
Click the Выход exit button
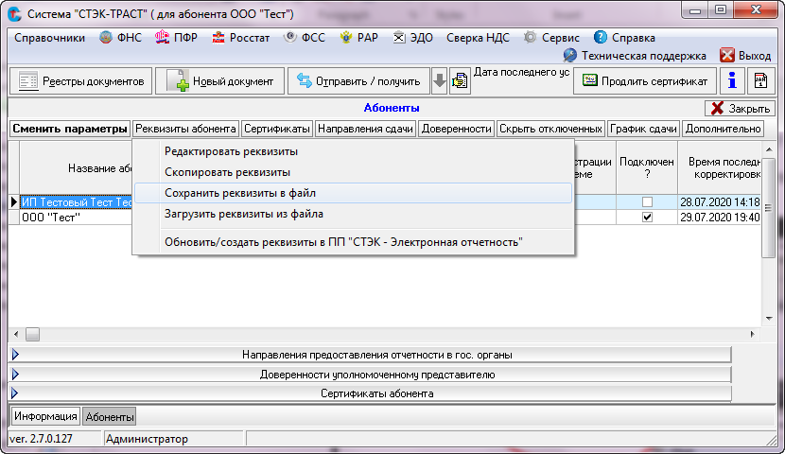click(x=745, y=56)
